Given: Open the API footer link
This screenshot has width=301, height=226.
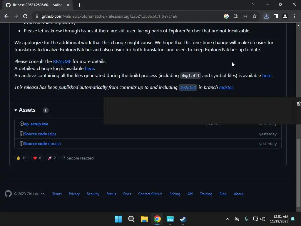Looking at the screenshot, I should [x=190, y=194].
